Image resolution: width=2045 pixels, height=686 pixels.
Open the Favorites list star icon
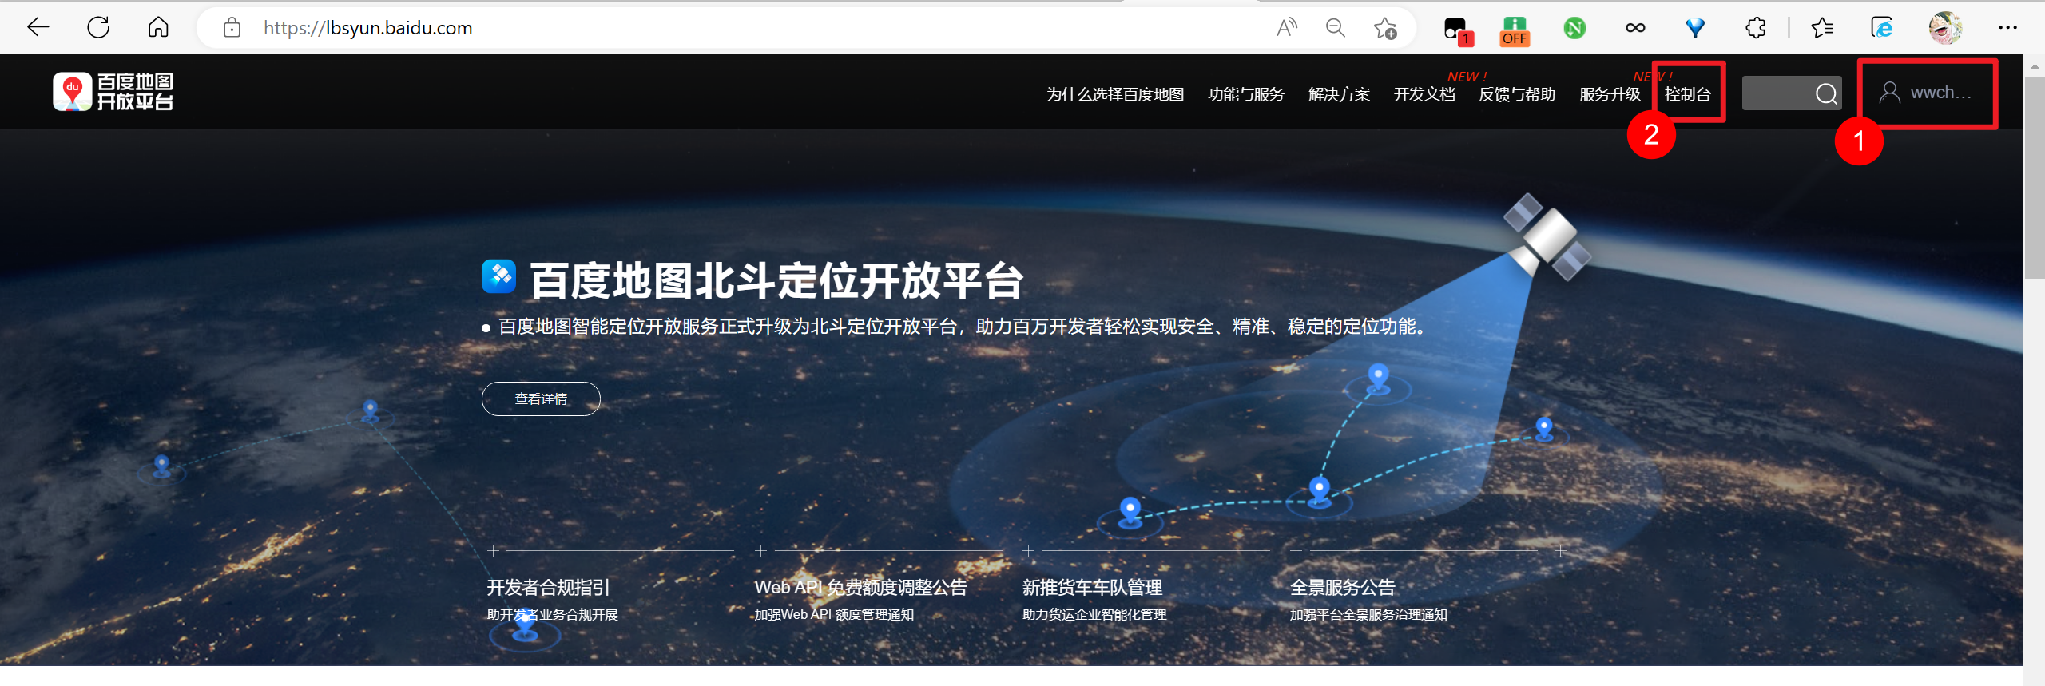tap(1822, 28)
